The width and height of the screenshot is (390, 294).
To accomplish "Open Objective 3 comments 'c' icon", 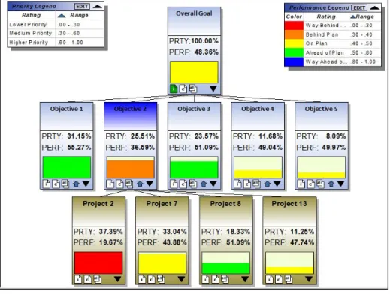I will click(183, 184).
